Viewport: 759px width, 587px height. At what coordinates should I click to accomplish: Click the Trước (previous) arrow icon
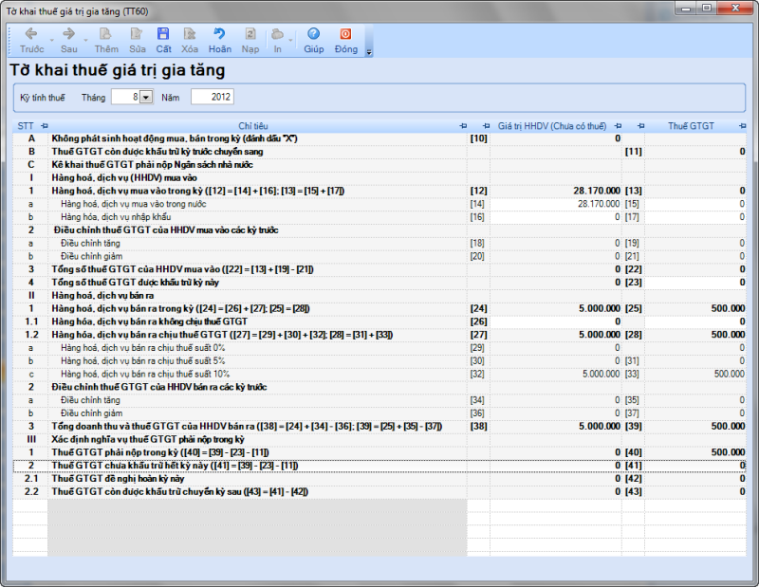tap(30, 34)
